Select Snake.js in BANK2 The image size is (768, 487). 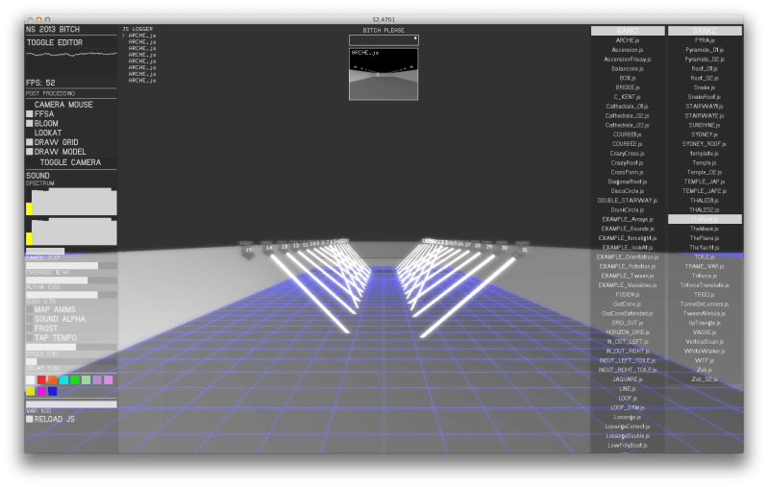click(705, 87)
